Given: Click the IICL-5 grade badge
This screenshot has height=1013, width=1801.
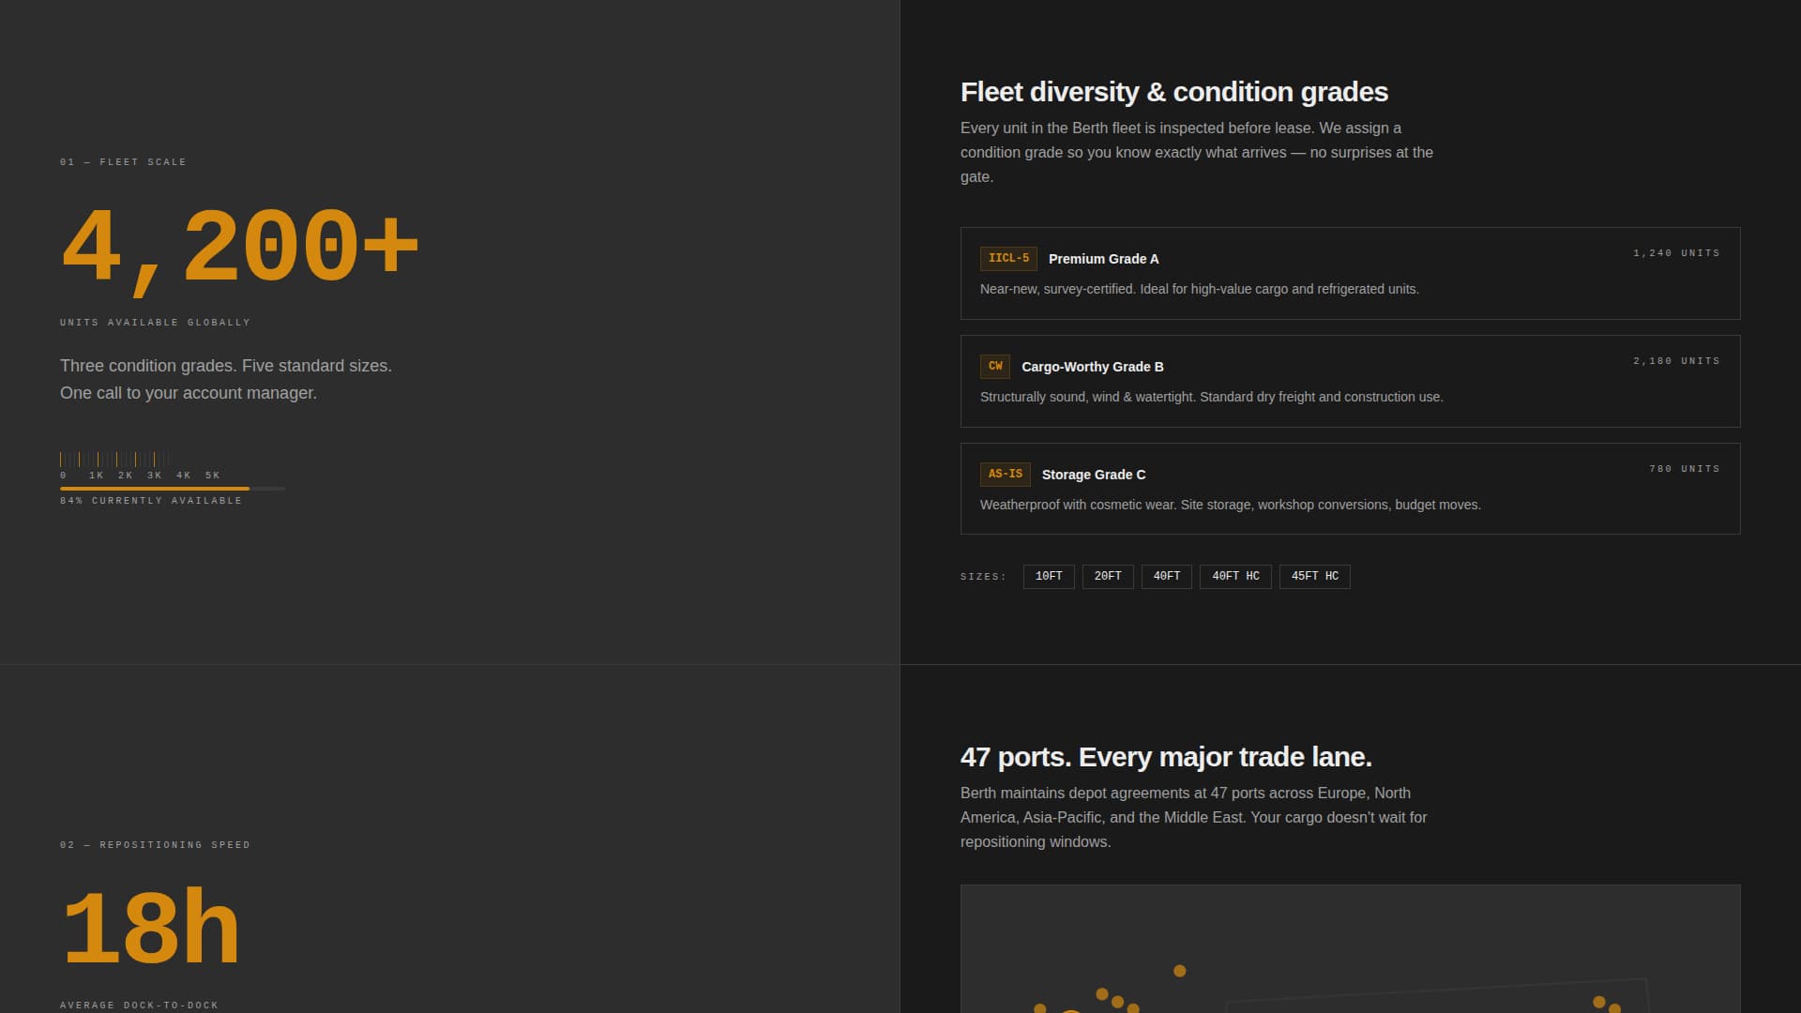Looking at the screenshot, I should tap(1008, 259).
